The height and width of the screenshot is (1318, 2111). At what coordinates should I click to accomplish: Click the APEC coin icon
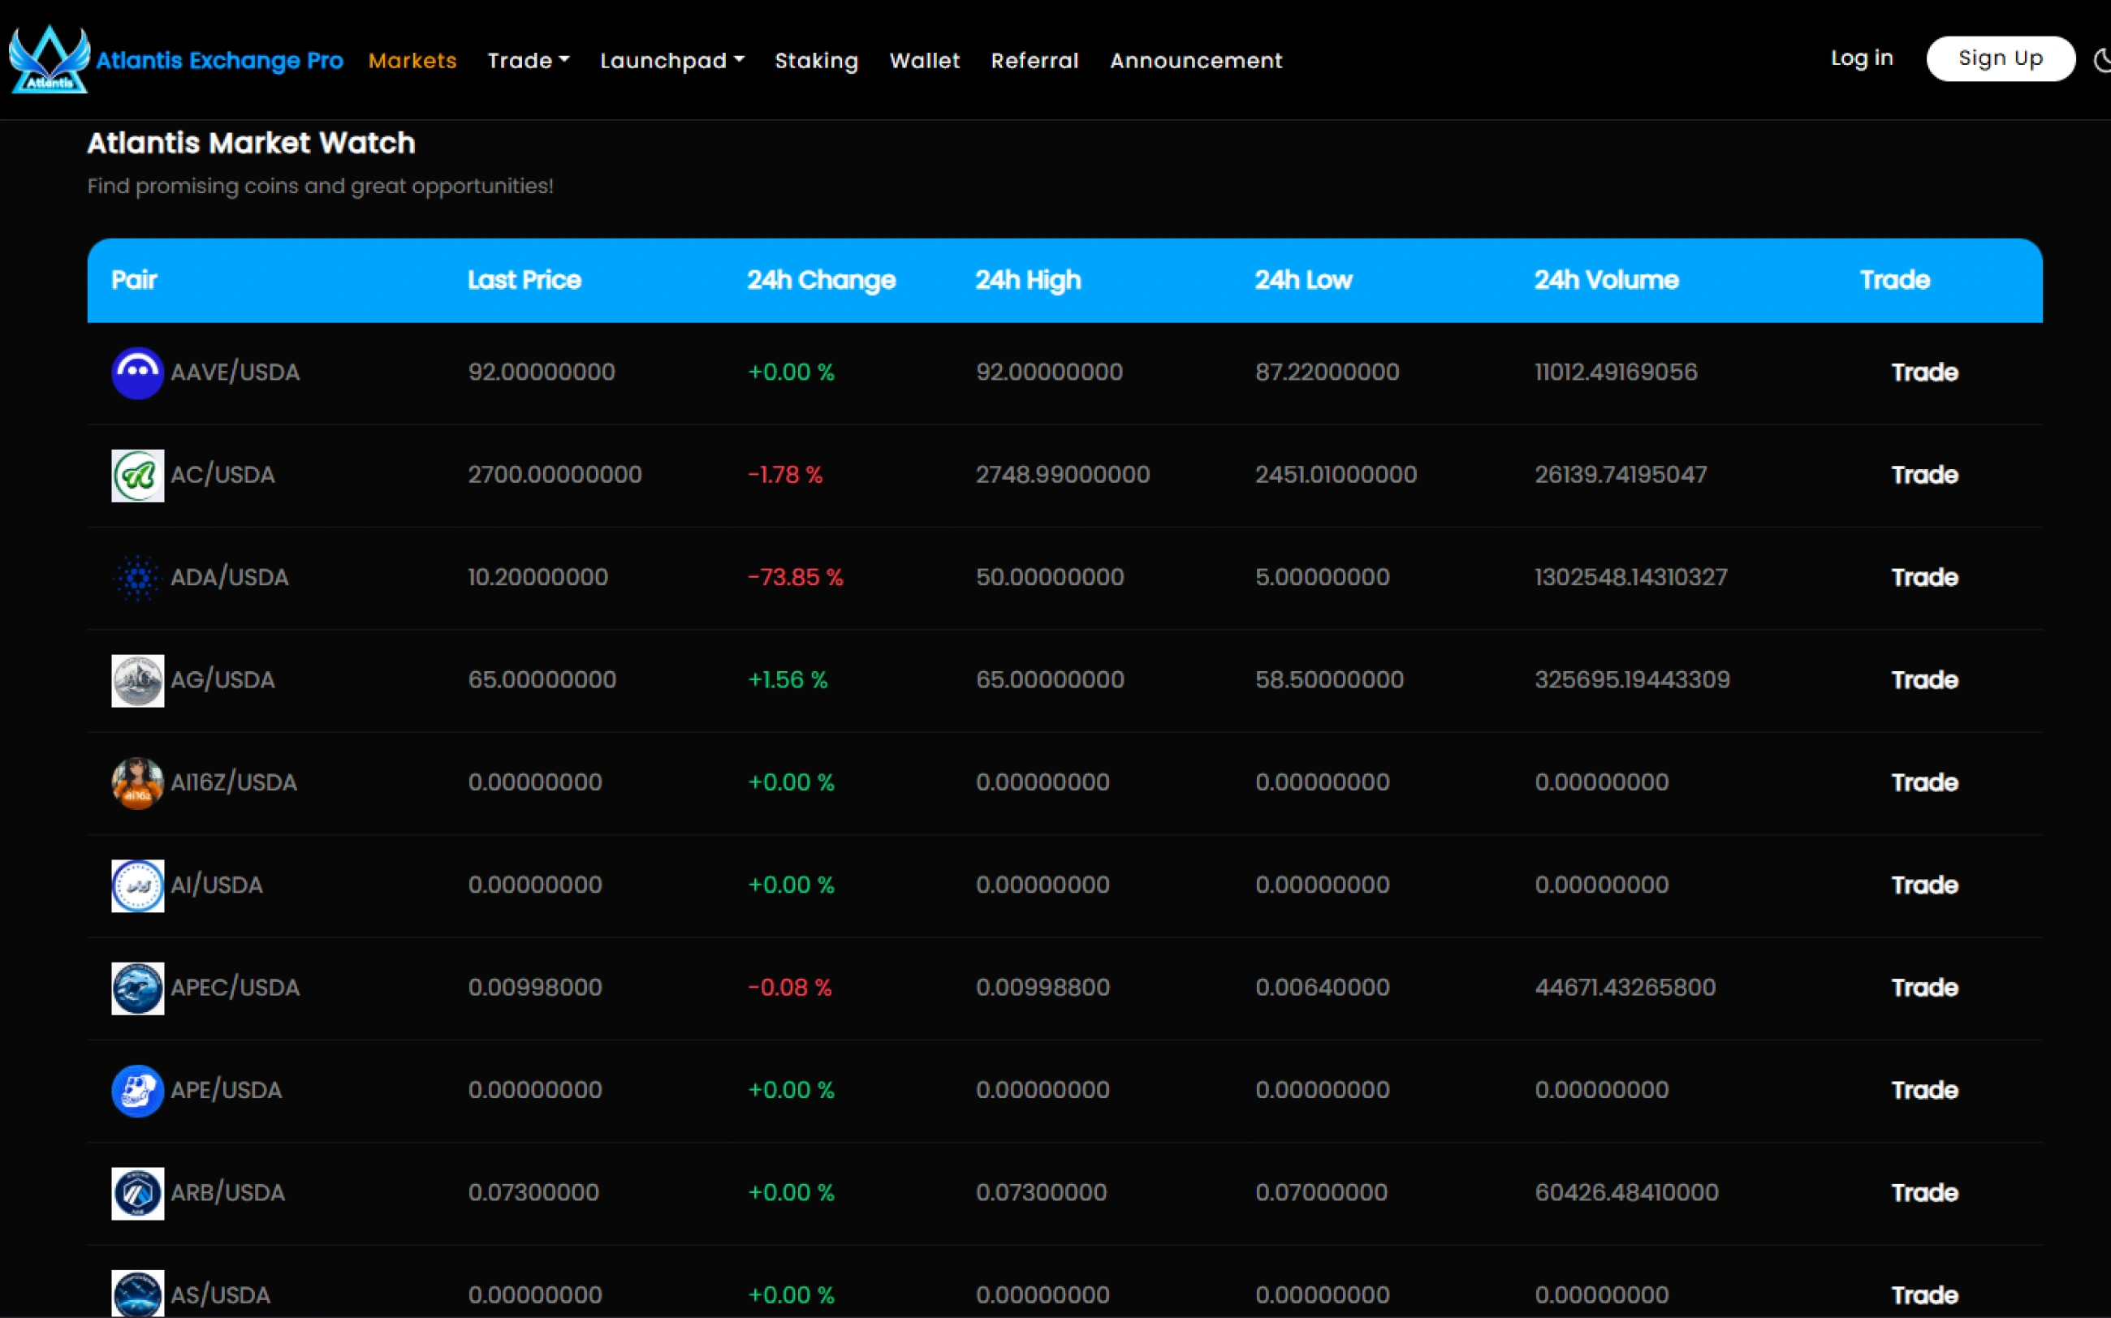coord(138,988)
